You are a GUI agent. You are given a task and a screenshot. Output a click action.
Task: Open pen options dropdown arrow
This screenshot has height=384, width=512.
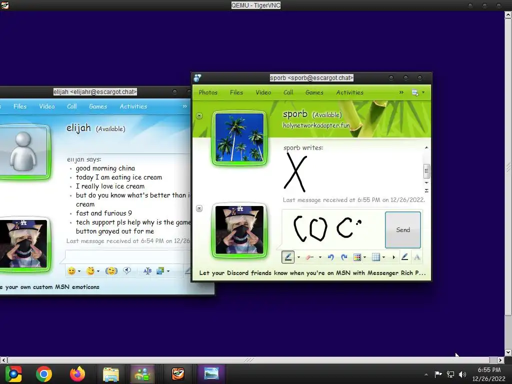pyautogui.click(x=298, y=257)
